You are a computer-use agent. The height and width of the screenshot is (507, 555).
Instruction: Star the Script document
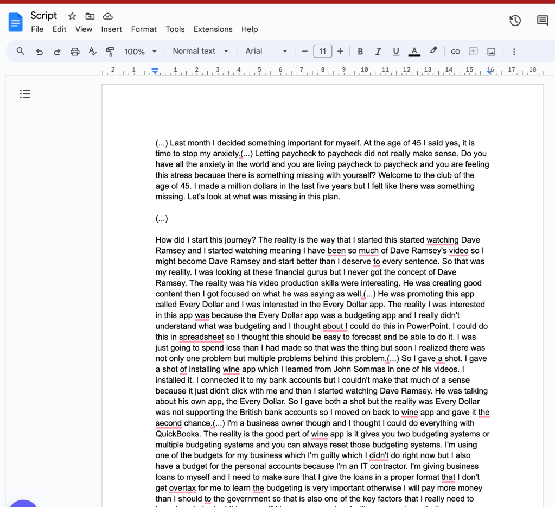click(72, 16)
